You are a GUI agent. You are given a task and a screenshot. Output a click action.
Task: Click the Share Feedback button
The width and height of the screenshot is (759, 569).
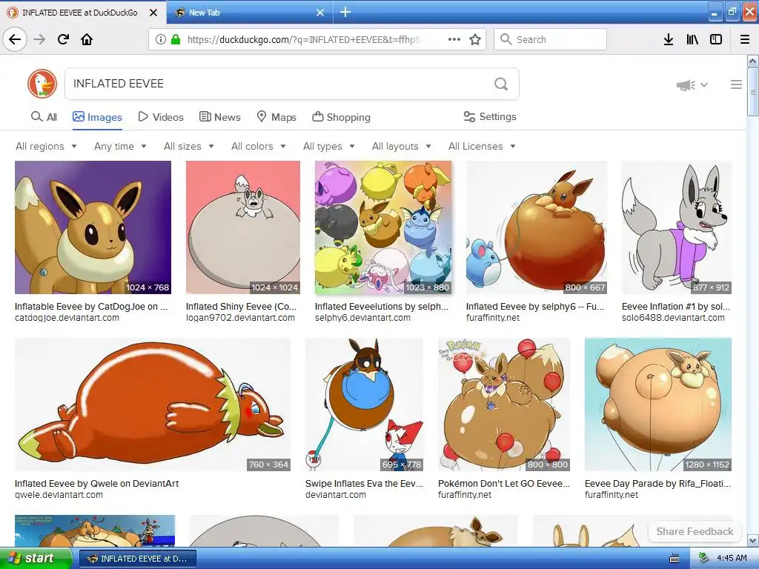click(x=695, y=531)
